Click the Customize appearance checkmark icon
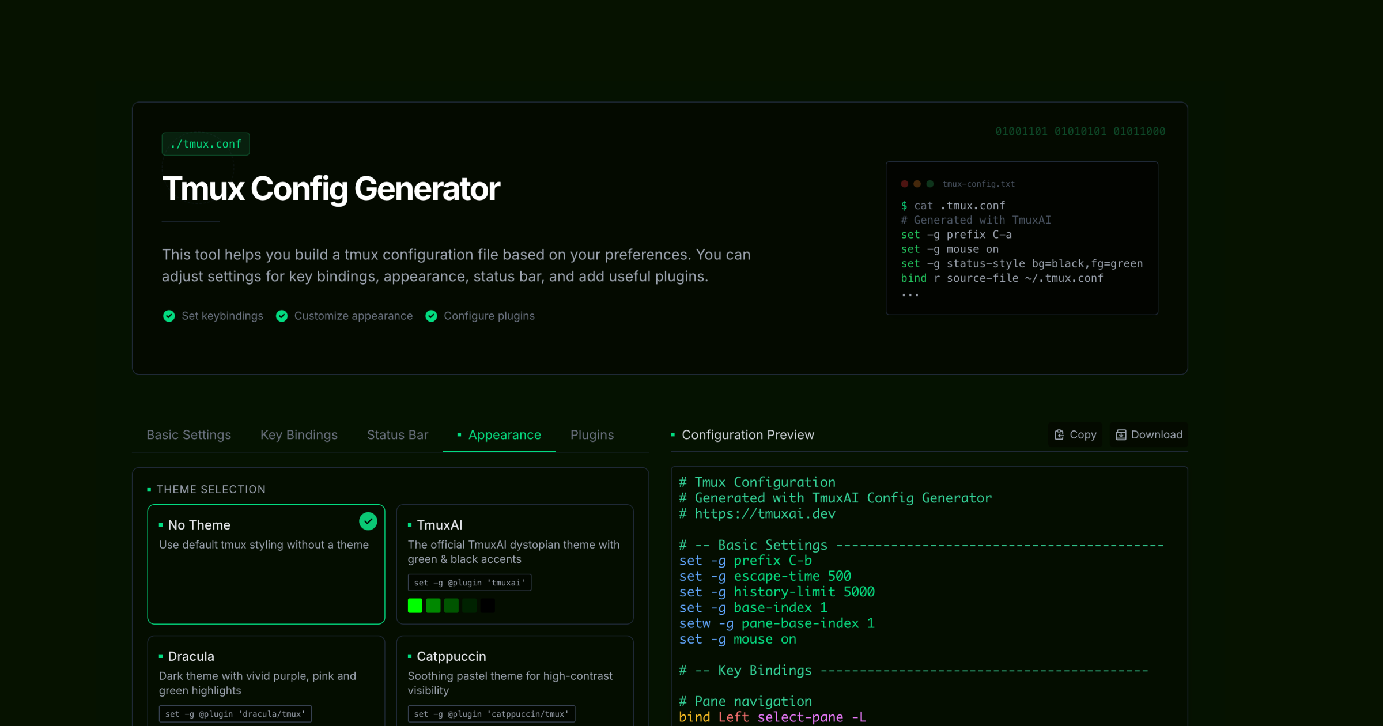The width and height of the screenshot is (1383, 726). [282, 316]
